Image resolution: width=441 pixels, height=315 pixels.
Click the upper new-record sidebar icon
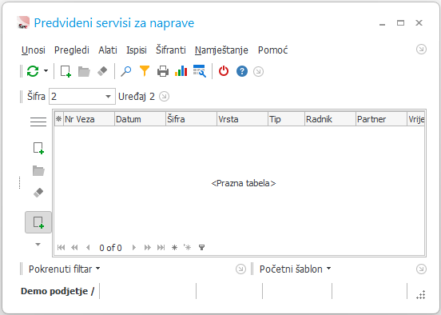(38, 148)
